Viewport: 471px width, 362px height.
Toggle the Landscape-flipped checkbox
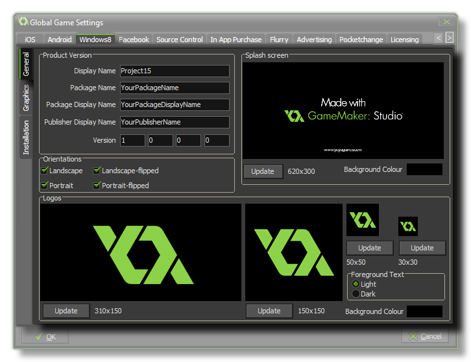[x=97, y=171]
